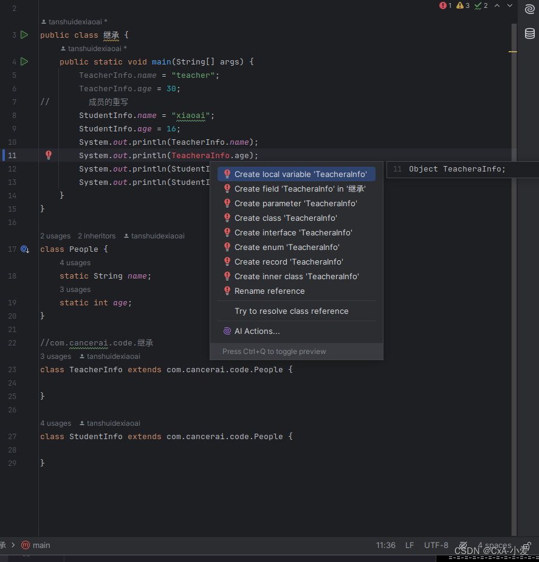Image resolution: width=539 pixels, height=562 pixels.
Task: Click the vertical editor scrollbar
Action: (514, 280)
